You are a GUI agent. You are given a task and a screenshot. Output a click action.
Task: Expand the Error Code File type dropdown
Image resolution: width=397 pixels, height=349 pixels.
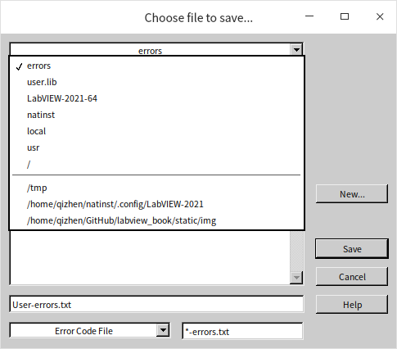163,330
